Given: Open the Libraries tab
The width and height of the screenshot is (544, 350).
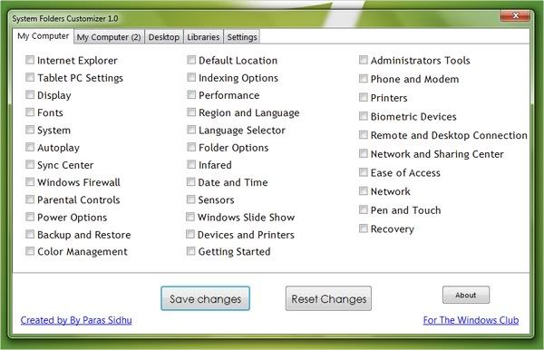Looking at the screenshot, I should click(x=203, y=37).
